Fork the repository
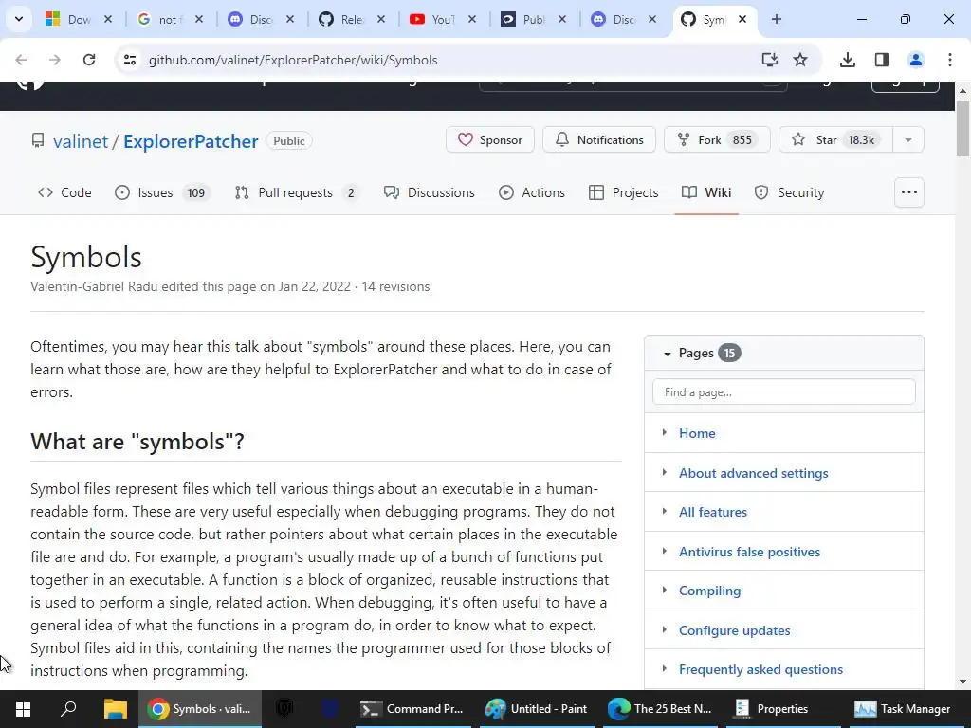The width and height of the screenshot is (971, 728). point(717,140)
